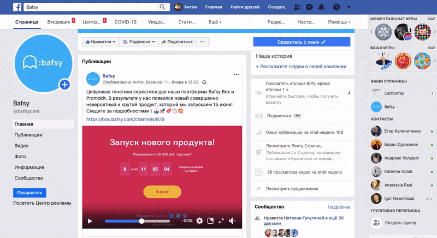This screenshot has width=437, height=238.
Task: Open quick help question mark icon
Action: [x=336, y=7]
